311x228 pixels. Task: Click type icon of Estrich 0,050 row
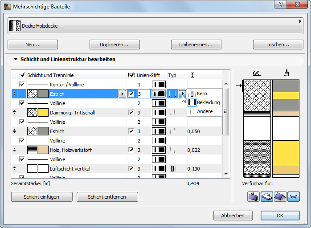click(x=172, y=131)
